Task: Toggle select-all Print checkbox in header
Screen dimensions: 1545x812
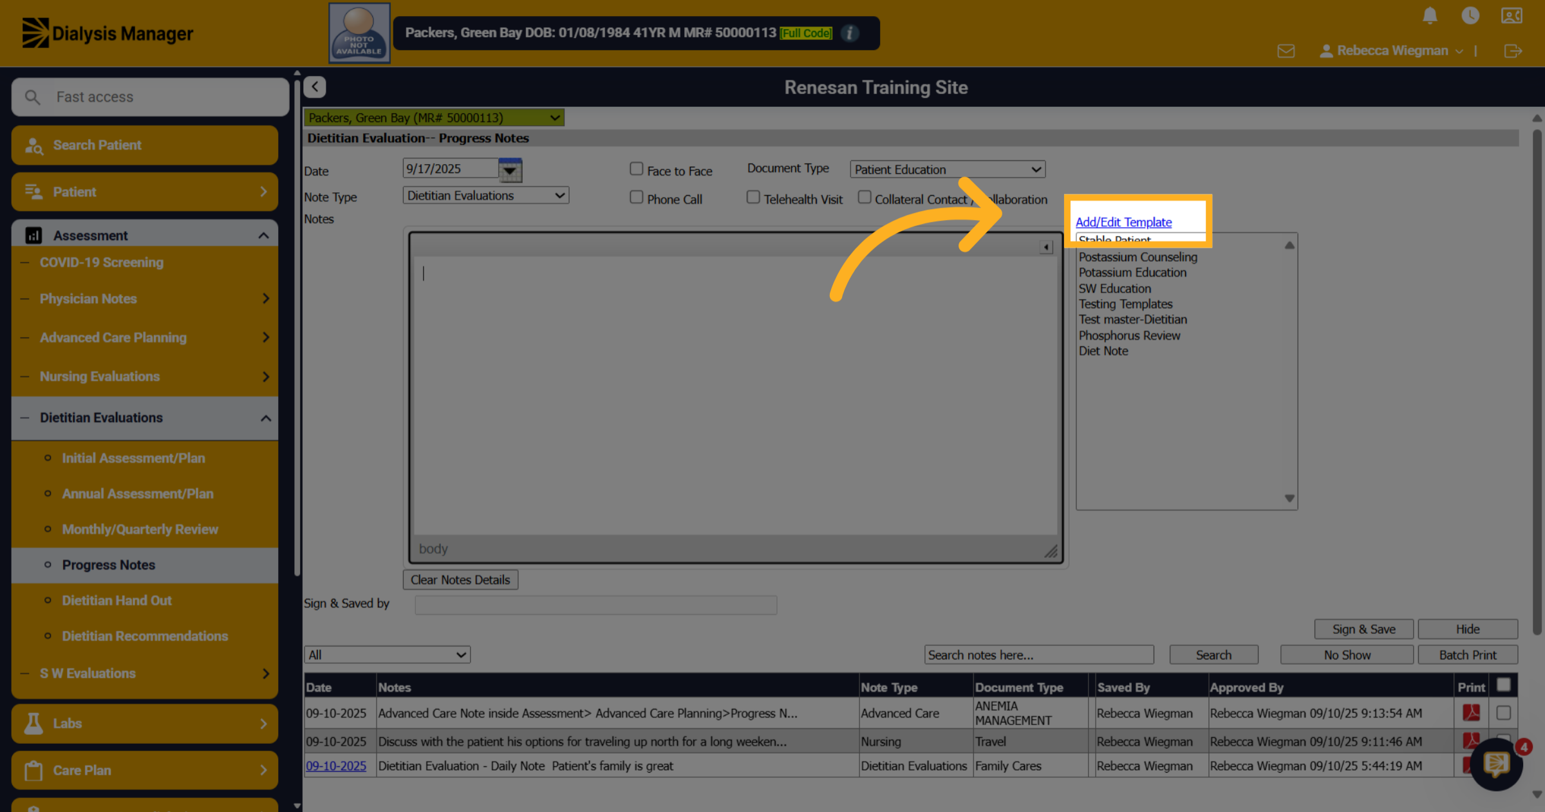Action: (1503, 685)
